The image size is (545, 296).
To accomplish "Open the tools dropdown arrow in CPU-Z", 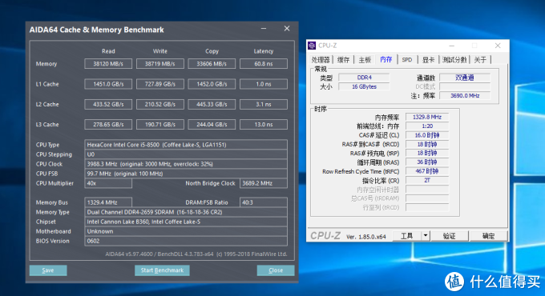I will tap(426, 236).
